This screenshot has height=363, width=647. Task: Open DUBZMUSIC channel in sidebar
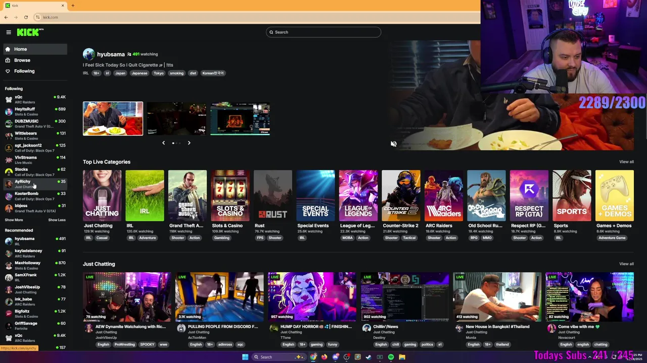(34, 124)
